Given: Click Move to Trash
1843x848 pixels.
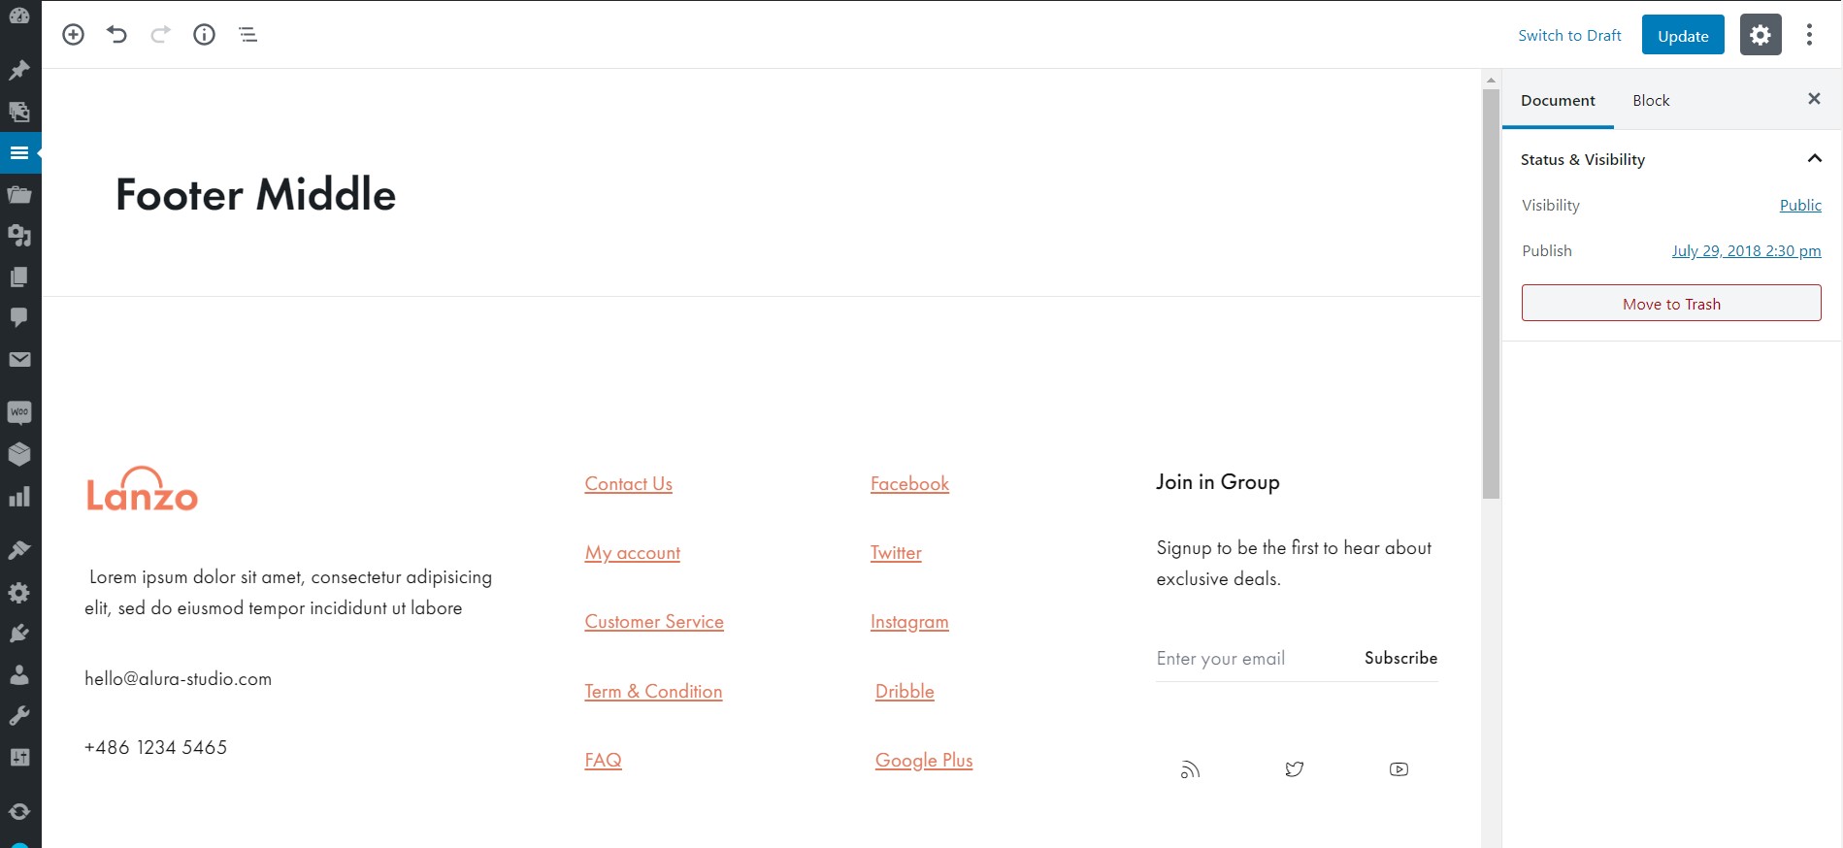Looking at the screenshot, I should click(x=1671, y=304).
